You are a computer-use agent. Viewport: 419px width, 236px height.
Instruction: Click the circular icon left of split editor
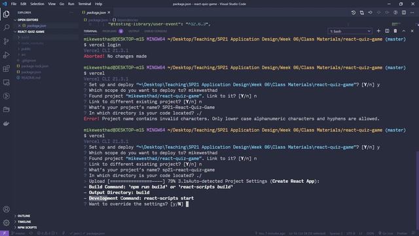[x=395, y=12]
